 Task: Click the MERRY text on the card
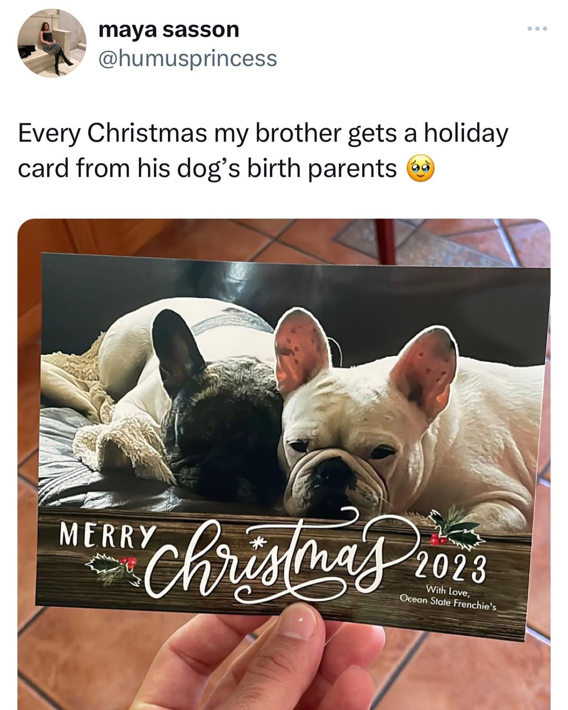tap(106, 535)
